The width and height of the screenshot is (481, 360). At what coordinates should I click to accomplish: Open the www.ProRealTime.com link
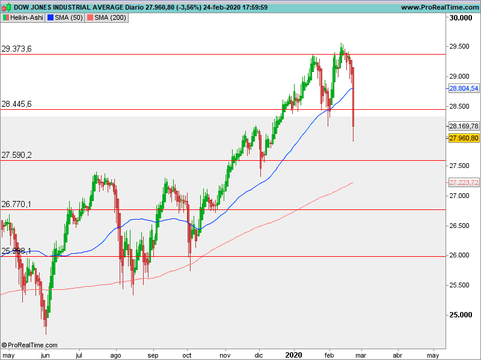440,7
